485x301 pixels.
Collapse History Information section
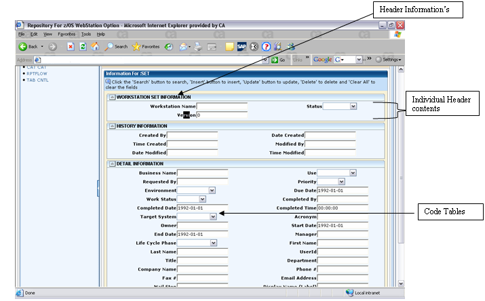113,126
